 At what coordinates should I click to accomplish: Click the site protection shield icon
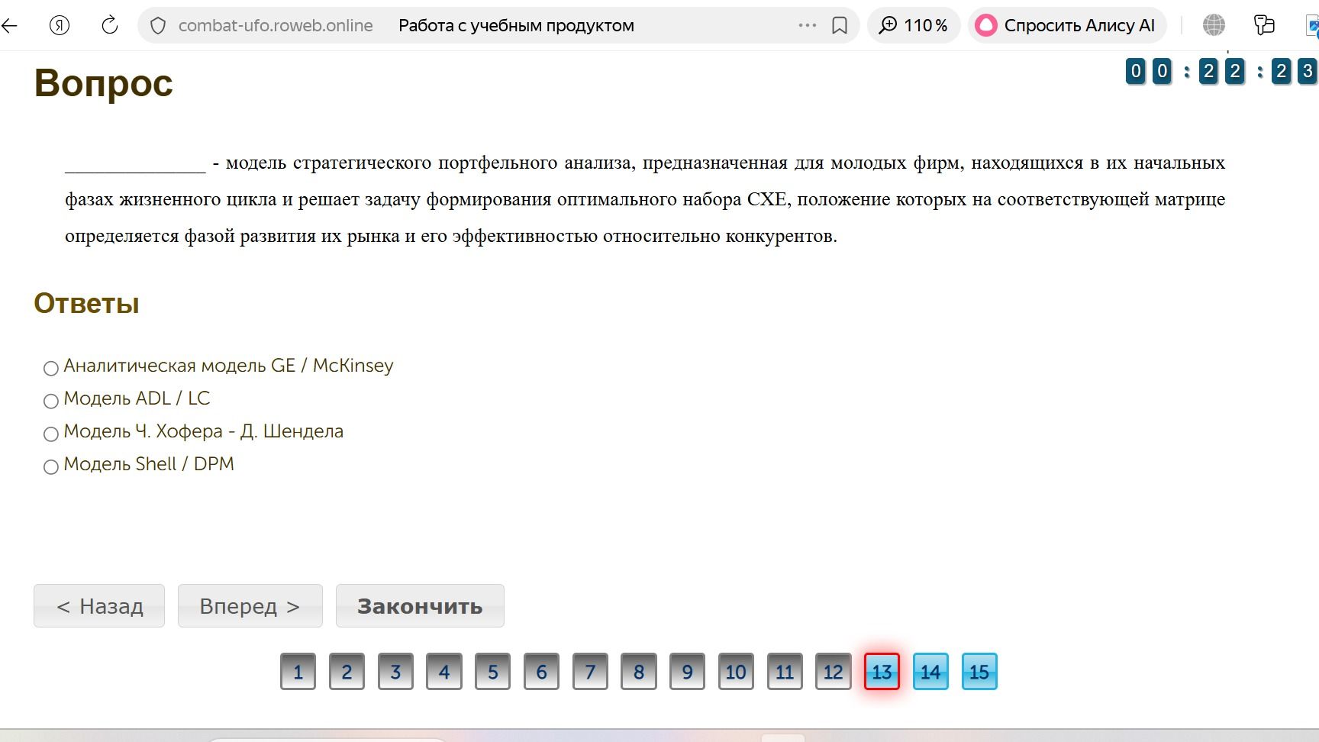pos(158,26)
